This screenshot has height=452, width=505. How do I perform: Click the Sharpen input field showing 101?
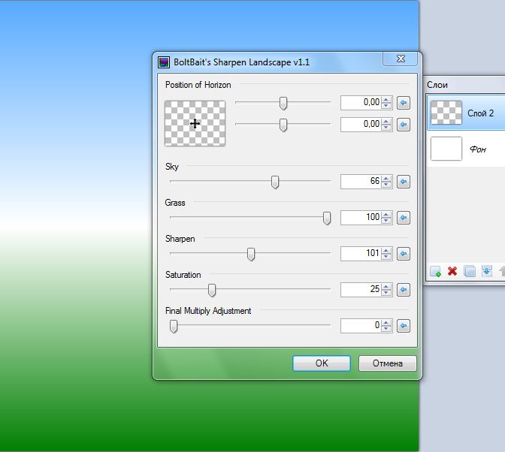tap(361, 254)
